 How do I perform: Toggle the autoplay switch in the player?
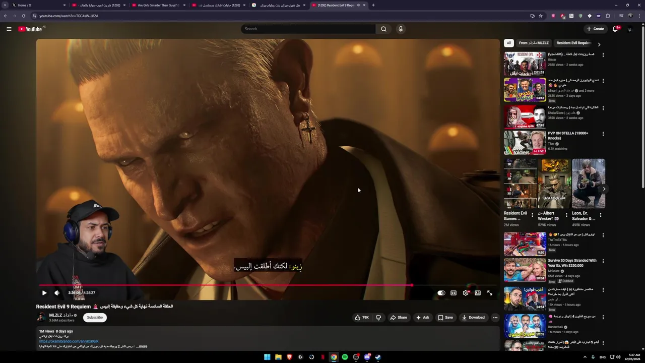[441, 293]
